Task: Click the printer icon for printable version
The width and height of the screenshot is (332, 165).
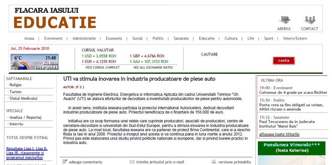Action: (x=214, y=162)
